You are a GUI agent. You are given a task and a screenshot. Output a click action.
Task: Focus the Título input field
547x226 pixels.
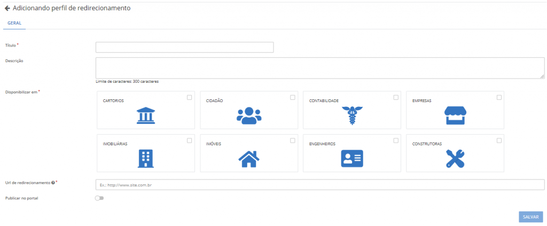point(184,48)
